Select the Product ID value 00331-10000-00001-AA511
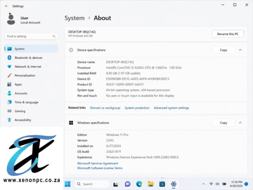This screenshot has width=253, height=190. (125, 84)
